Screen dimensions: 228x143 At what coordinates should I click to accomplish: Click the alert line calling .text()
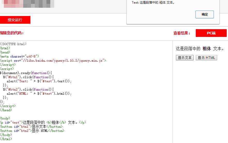pos(39,81)
